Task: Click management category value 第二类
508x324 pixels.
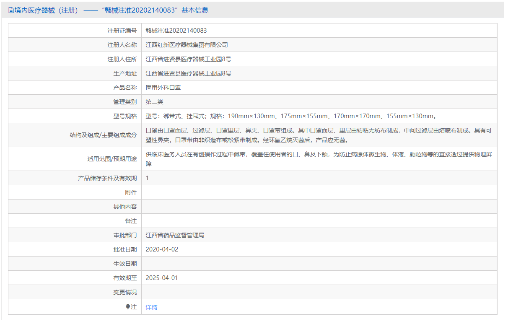Action: (x=154, y=102)
